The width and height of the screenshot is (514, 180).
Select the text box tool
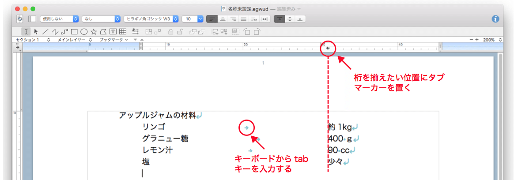pos(113,32)
